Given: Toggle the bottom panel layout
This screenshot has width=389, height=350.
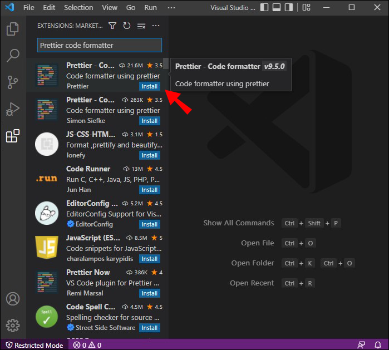Looking at the screenshot, I should coord(277,7).
